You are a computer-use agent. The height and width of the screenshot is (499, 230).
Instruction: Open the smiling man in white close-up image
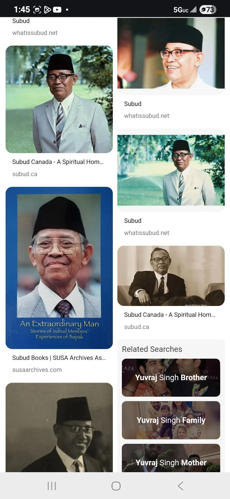[171, 53]
